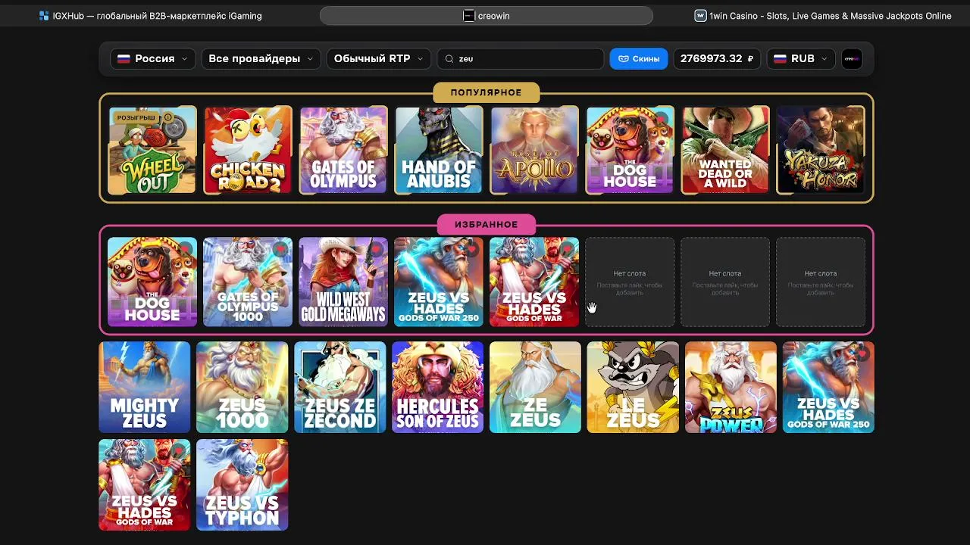Open The Dog House in Popular row

(x=630, y=150)
